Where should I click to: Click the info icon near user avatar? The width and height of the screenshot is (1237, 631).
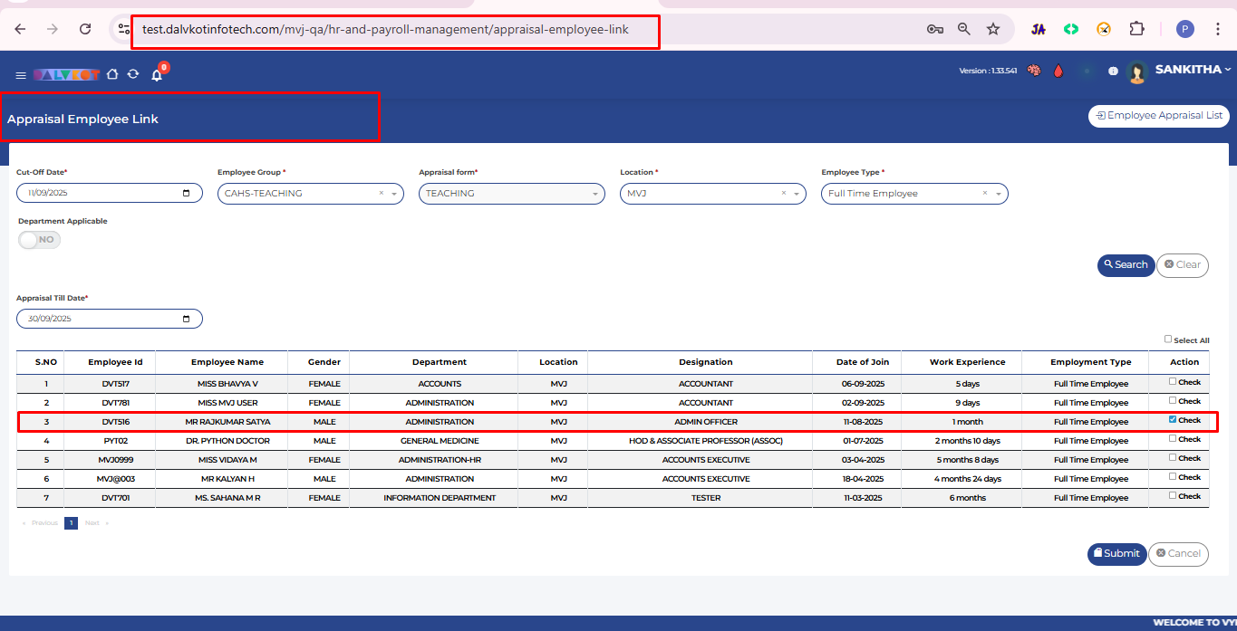pyautogui.click(x=1113, y=71)
